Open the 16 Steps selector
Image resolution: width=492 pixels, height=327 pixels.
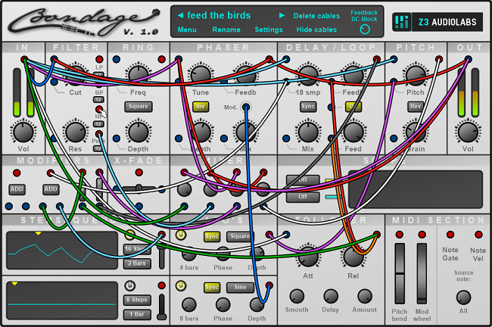(x=137, y=249)
